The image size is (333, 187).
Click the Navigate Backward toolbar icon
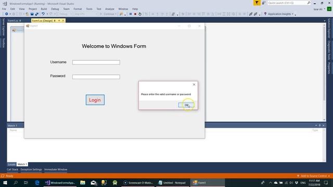(7, 14)
